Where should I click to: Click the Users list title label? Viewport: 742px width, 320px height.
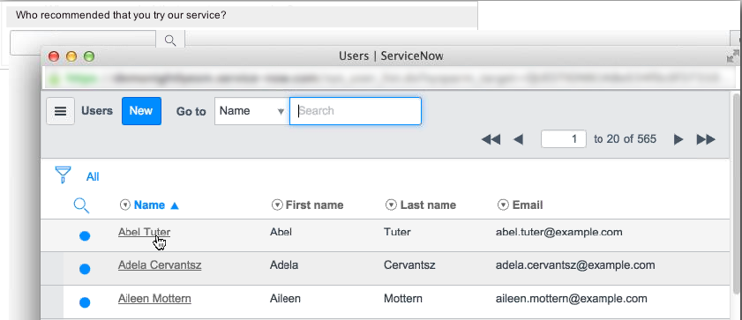[x=97, y=111]
